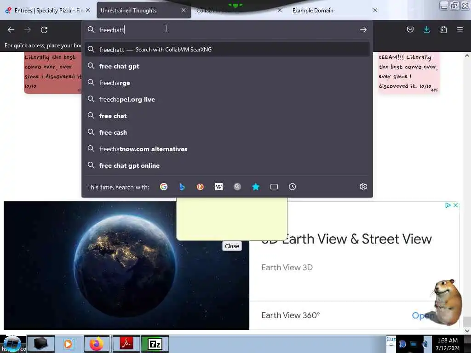Open the Extensions puzzle icon
The height and width of the screenshot is (353, 471).
[443, 29]
